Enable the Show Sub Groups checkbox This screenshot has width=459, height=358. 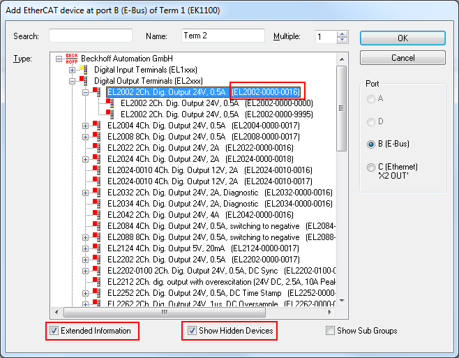tap(330, 331)
